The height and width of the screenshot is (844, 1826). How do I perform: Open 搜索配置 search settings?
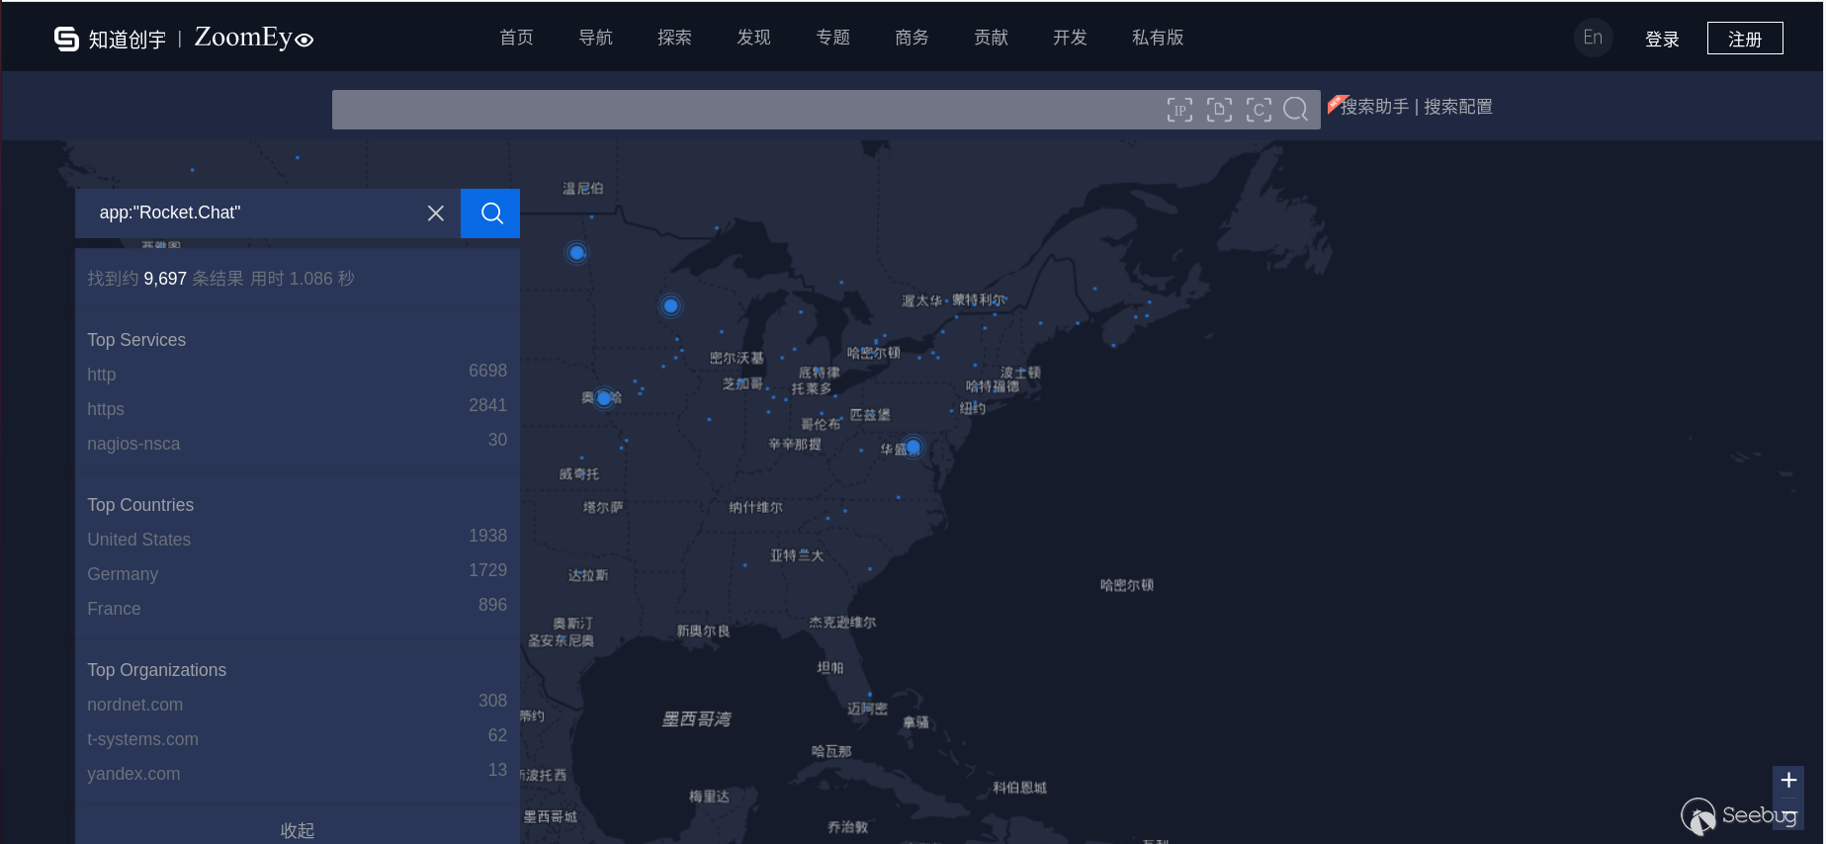coord(1458,107)
